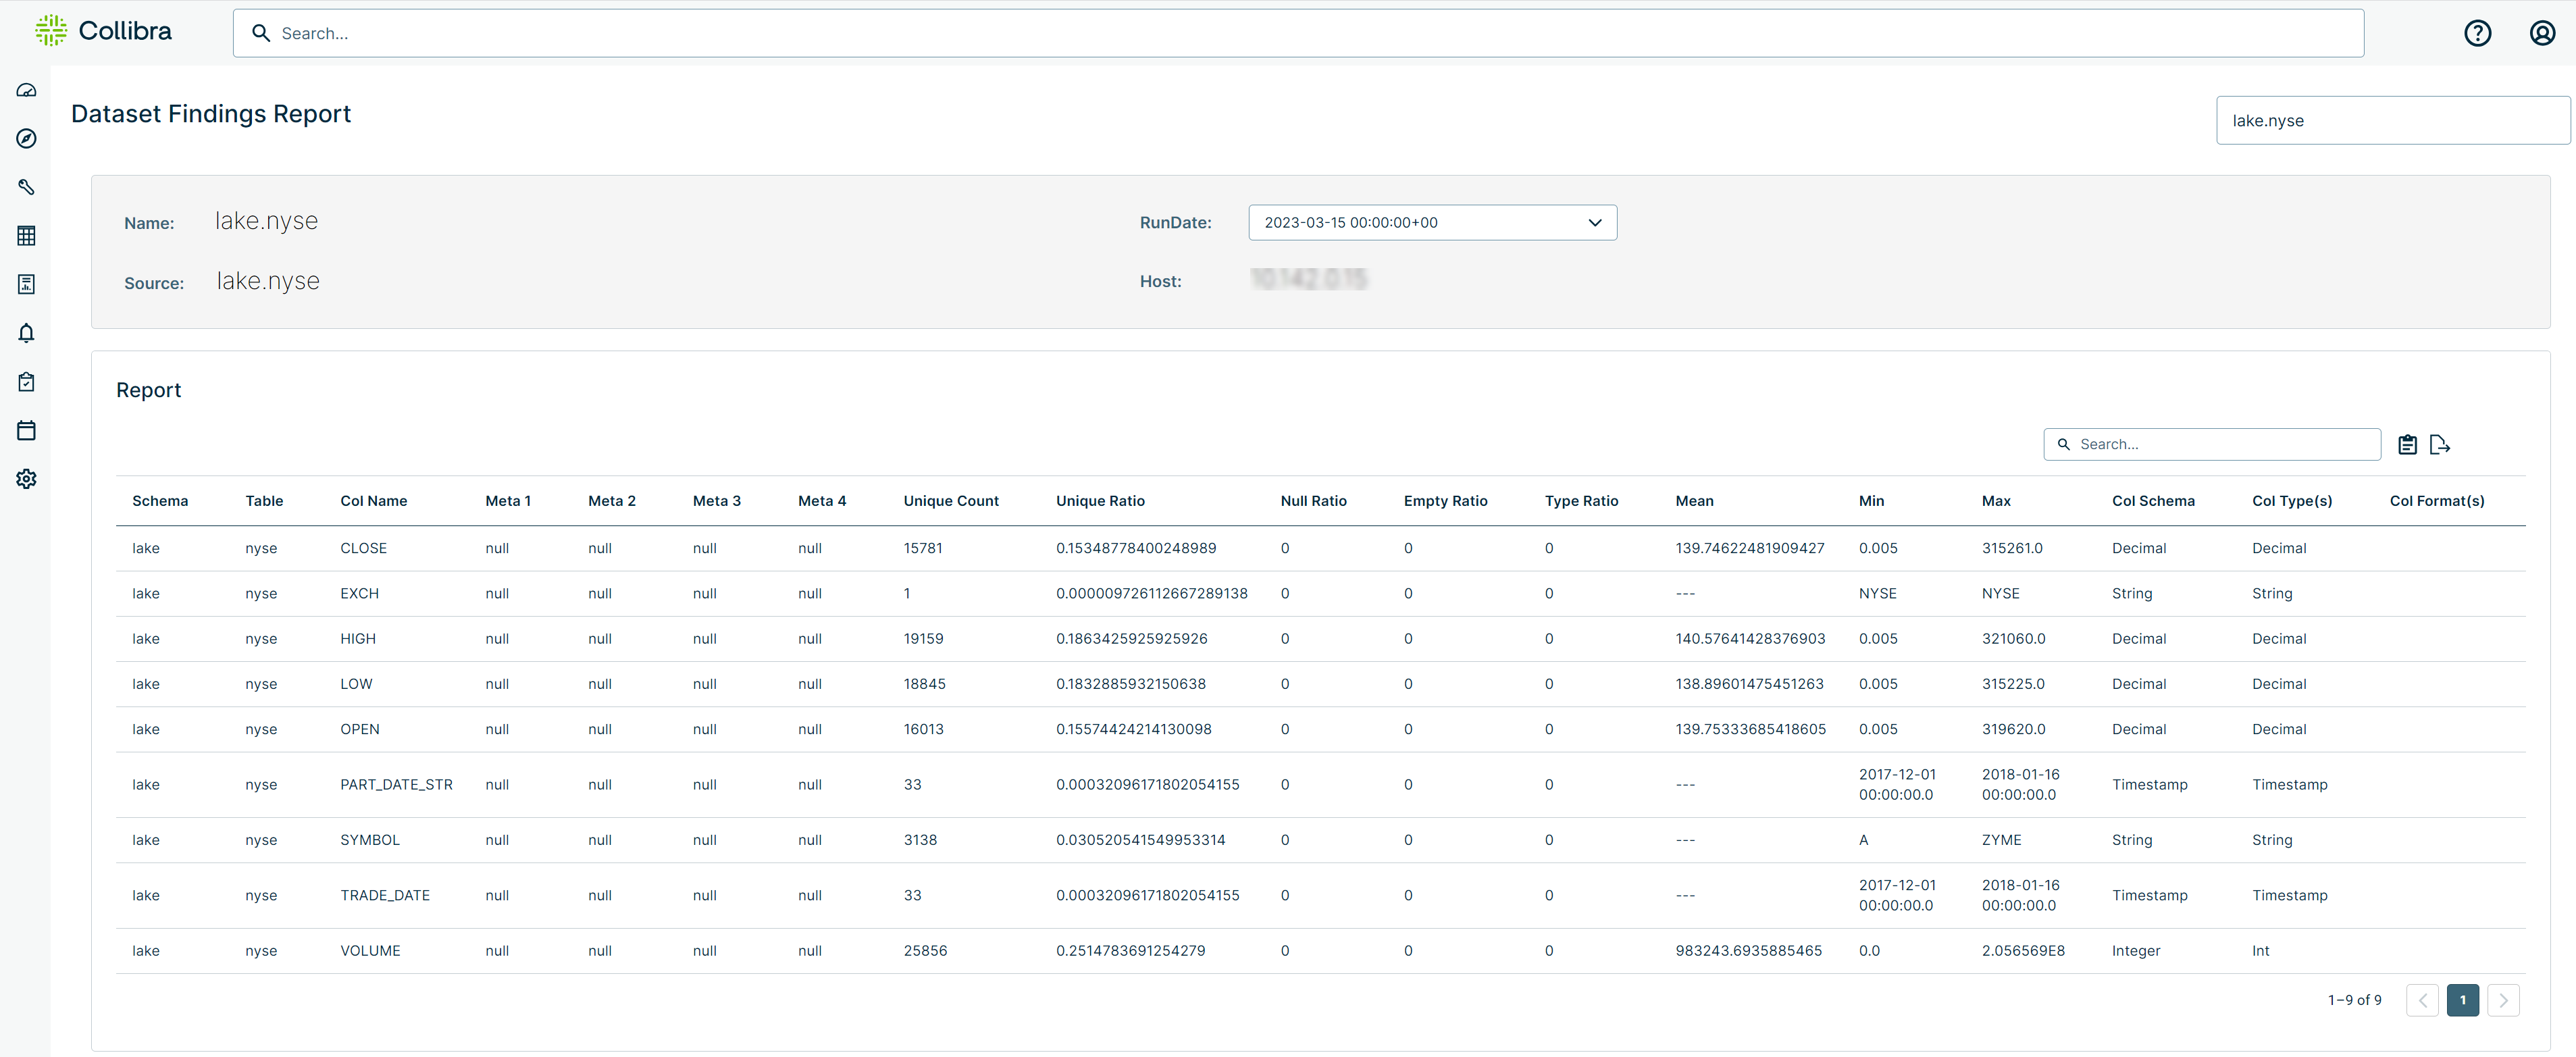Open the calendar scheduler sidebar icon
Screen dimensions: 2576x1057
27,430
